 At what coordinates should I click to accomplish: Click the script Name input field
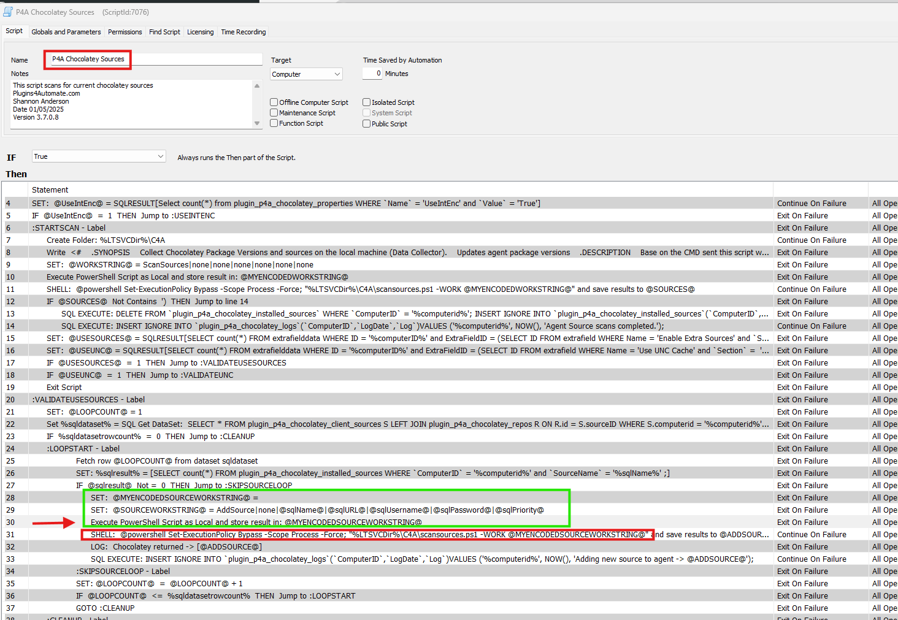tap(196, 59)
